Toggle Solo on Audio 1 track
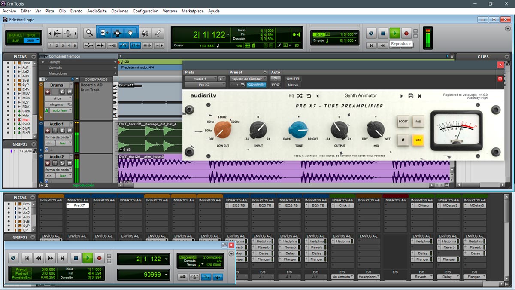The width and height of the screenshot is (515, 290). 62,131
